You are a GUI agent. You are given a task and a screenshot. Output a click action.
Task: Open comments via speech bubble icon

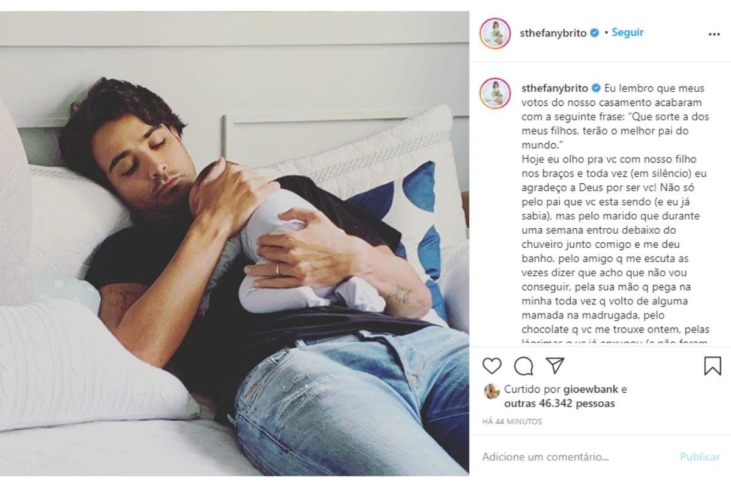pyautogui.click(x=523, y=365)
